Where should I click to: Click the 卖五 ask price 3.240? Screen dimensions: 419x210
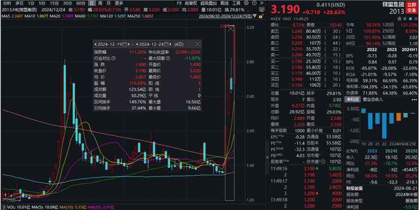pyautogui.click(x=297, y=31)
